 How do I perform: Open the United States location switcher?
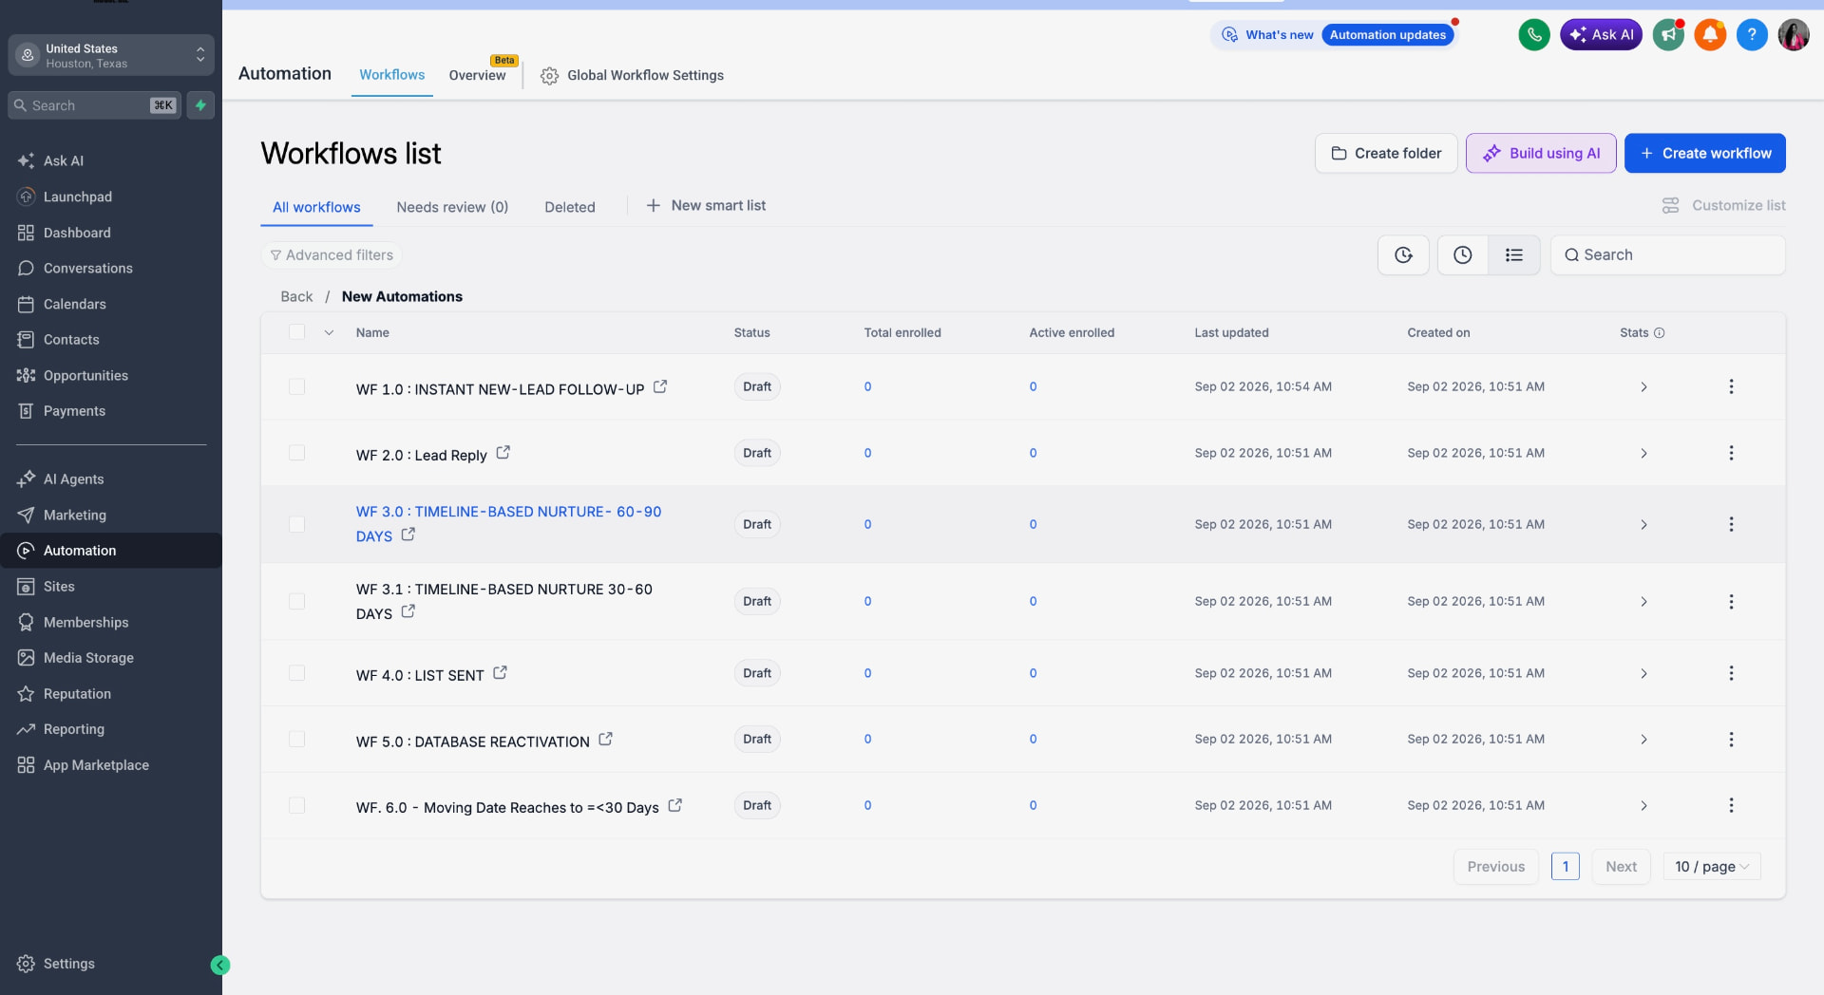[x=111, y=55]
